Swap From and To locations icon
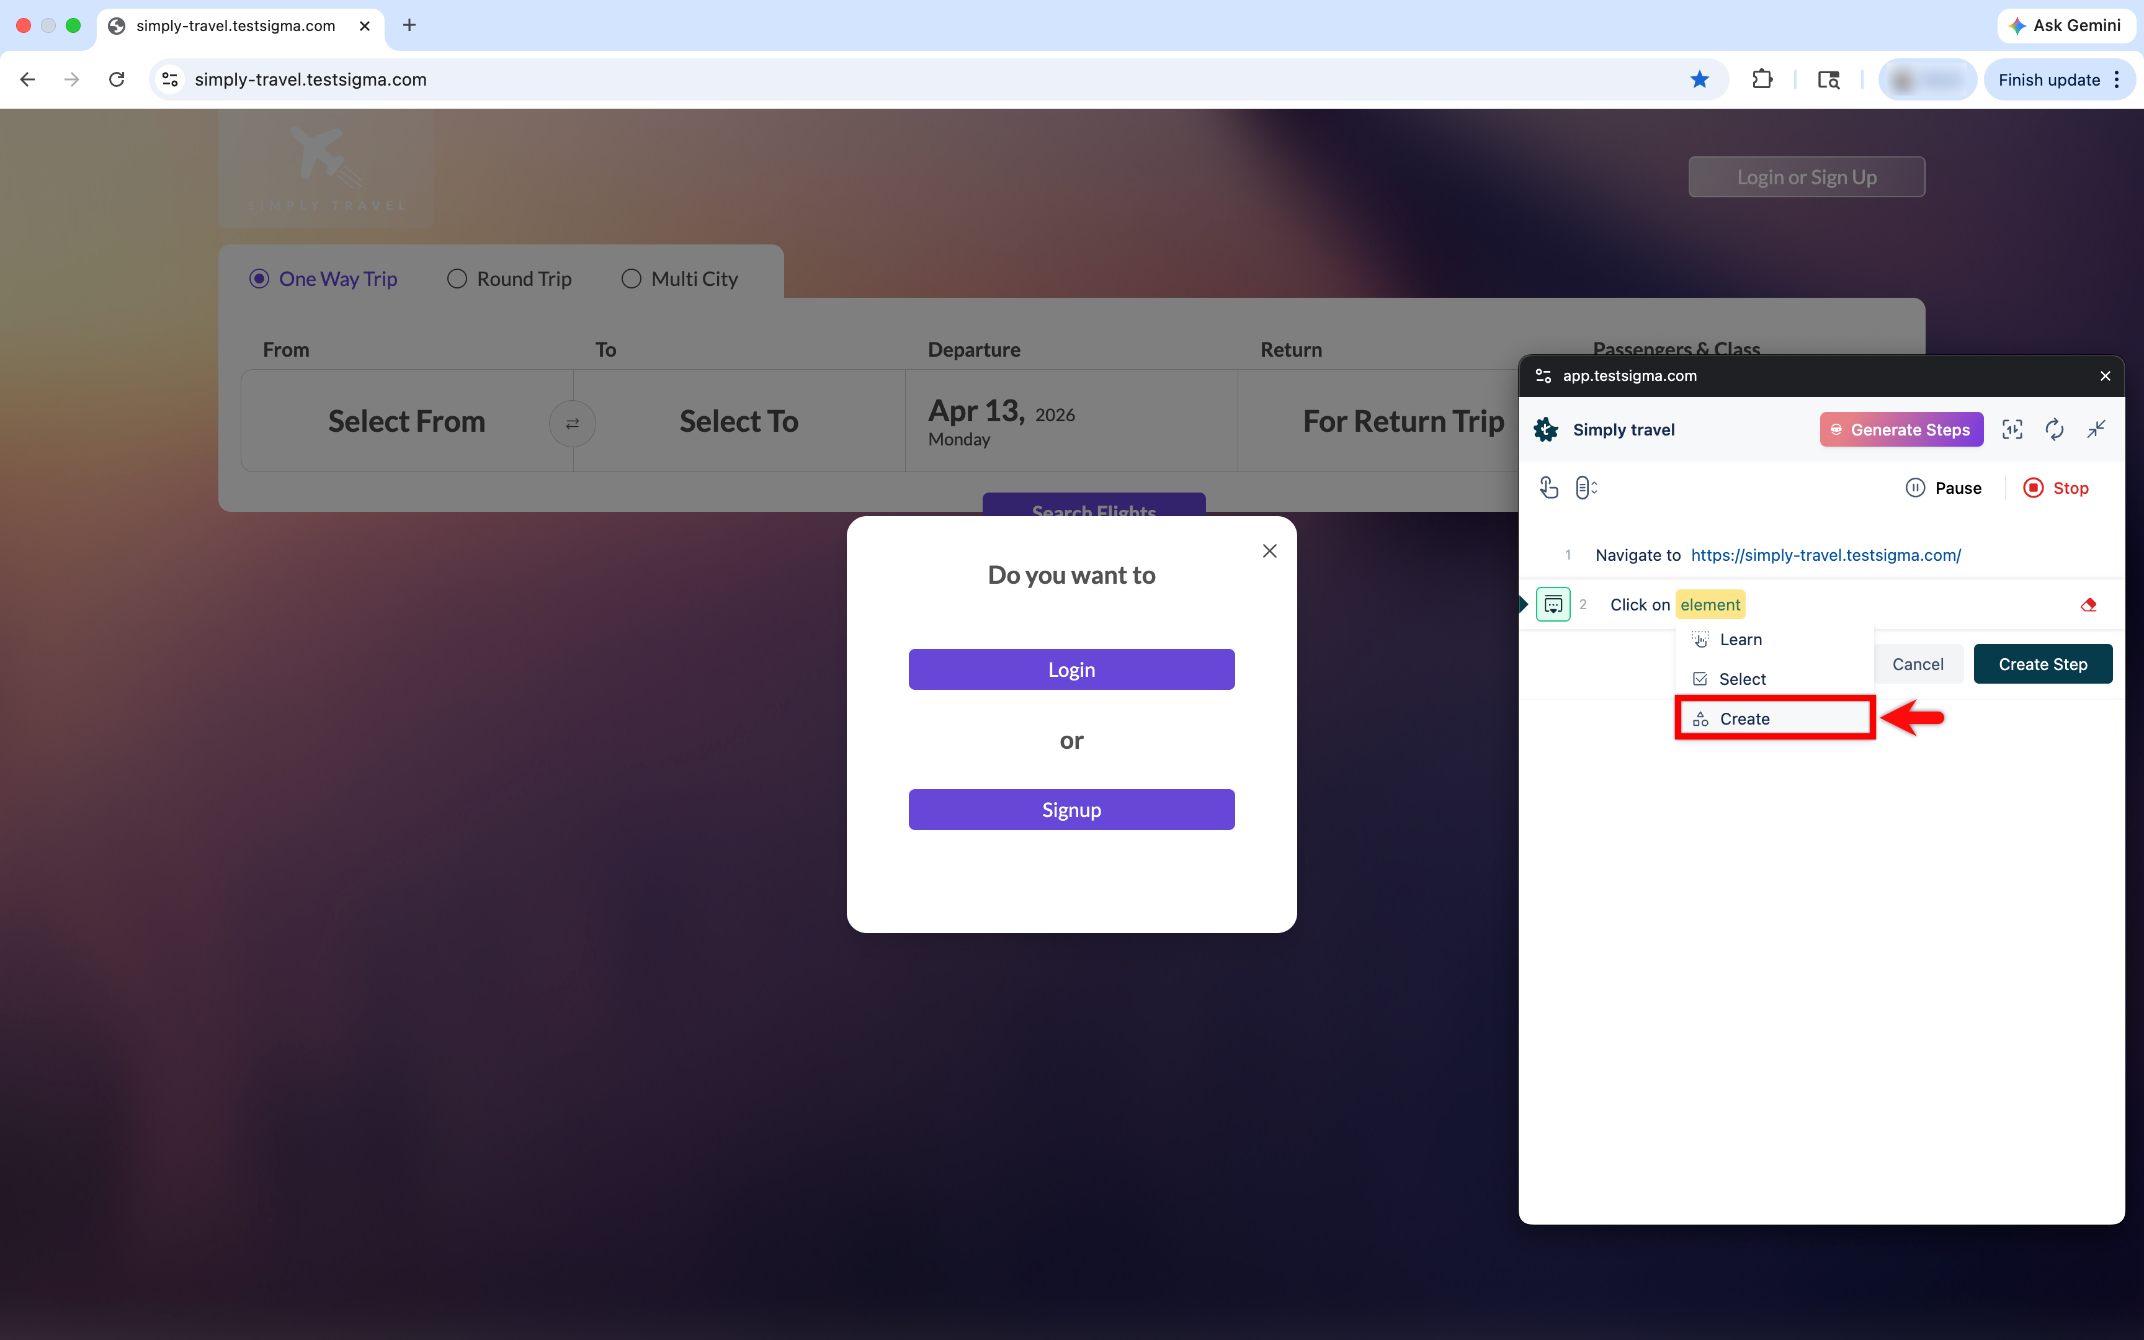Screen dimensions: 2144x1340 point(573,424)
